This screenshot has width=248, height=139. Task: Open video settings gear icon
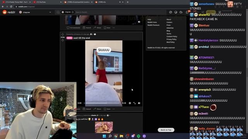[130, 103]
